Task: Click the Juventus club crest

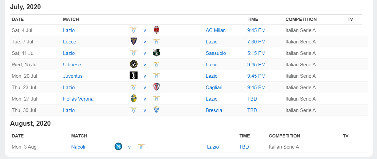Action: point(133,76)
